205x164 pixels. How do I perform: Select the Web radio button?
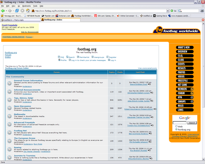176,126
